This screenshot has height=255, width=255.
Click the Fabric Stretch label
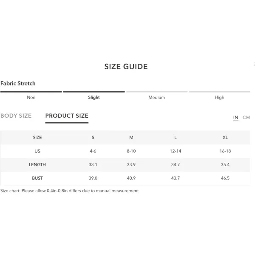pos(18,83)
